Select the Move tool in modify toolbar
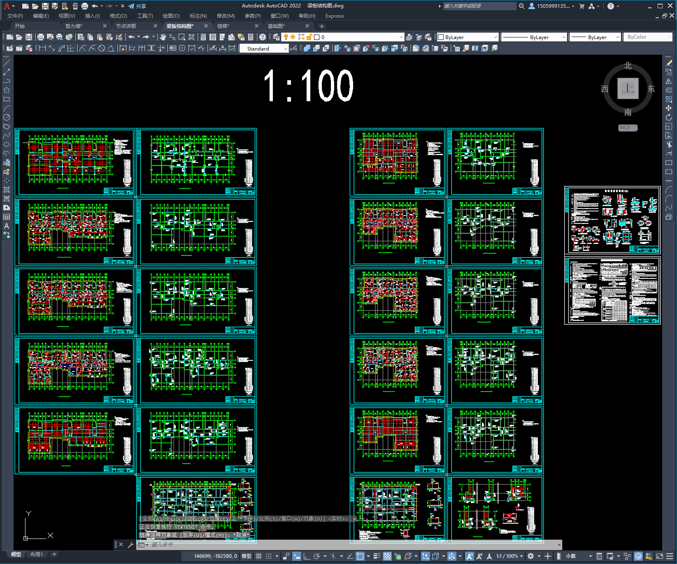The height and width of the screenshot is (564, 677). click(669, 108)
